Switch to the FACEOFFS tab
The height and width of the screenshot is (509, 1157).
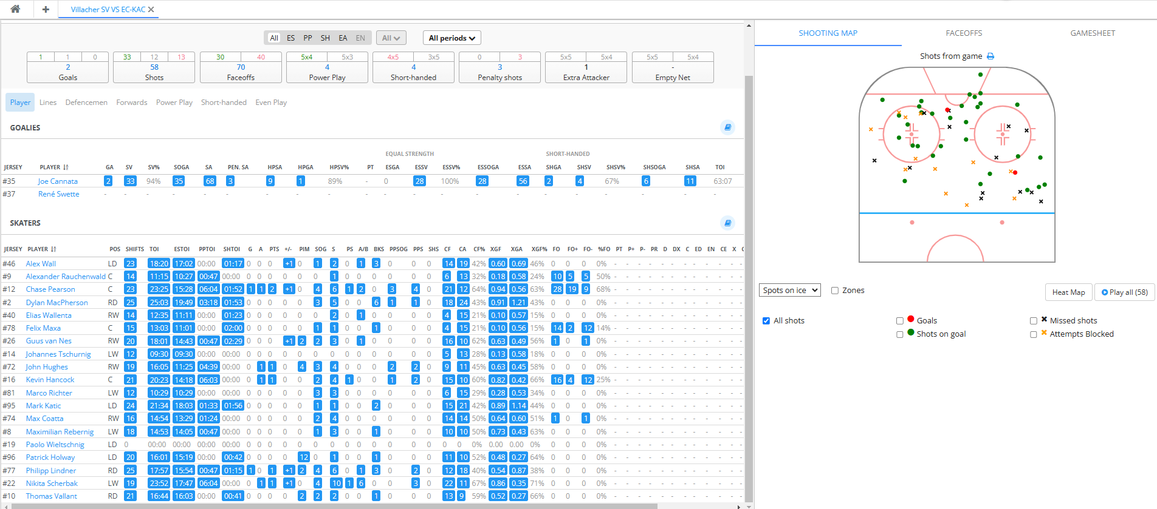point(964,33)
